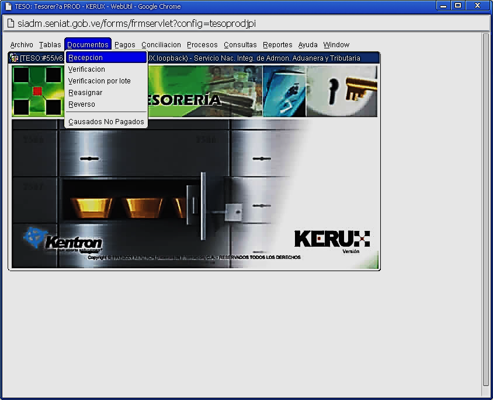Image resolution: width=493 pixels, height=400 pixels.
Task: Open the Reportes menu
Action: 277,45
